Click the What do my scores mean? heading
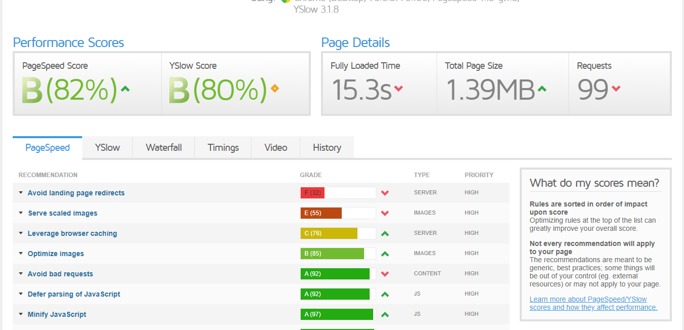This screenshot has width=684, height=330. (595, 183)
